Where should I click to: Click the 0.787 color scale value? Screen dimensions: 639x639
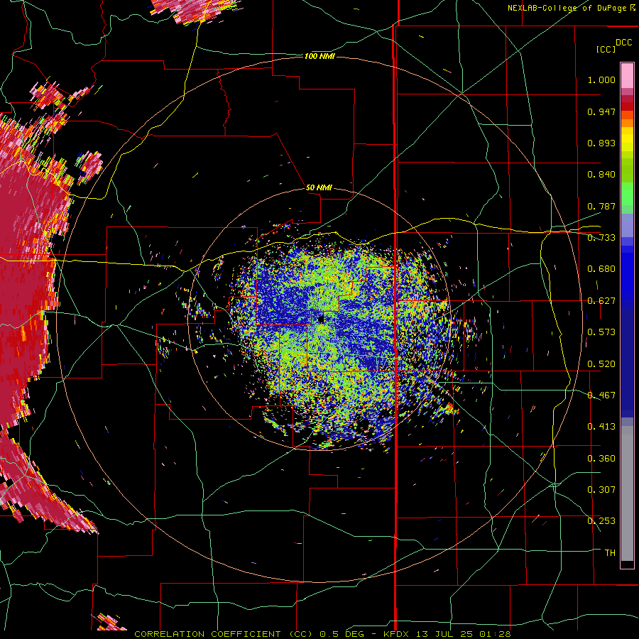pyautogui.click(x=601, y=206)
